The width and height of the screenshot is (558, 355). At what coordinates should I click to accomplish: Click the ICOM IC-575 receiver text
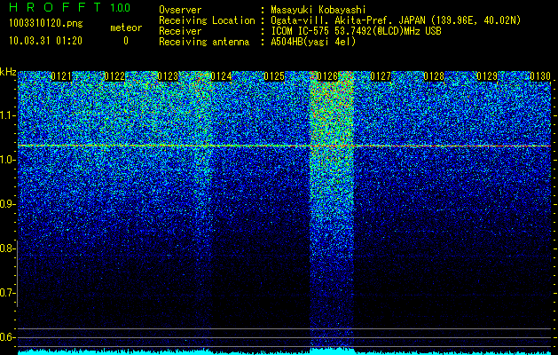pos(356,31)
